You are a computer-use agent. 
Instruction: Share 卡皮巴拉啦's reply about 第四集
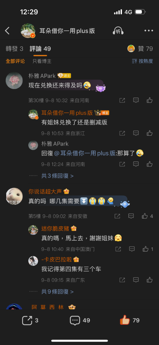click(x=122, y=280)
